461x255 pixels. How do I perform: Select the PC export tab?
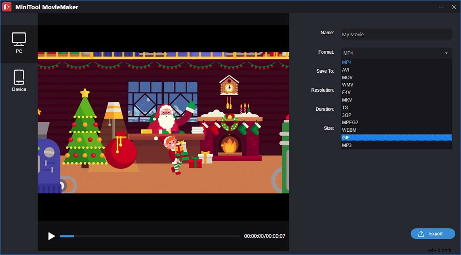pyautogui.click(x=19, y=43)
